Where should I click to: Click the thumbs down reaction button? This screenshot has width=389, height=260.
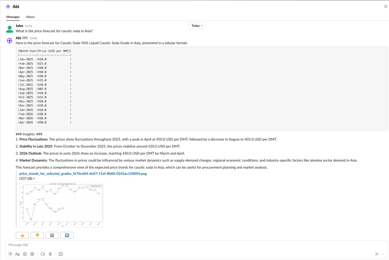(37, 235)
